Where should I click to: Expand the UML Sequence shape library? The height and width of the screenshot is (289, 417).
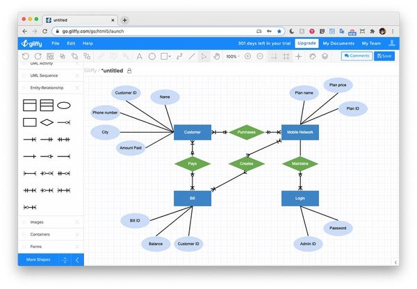coord(44,76)
